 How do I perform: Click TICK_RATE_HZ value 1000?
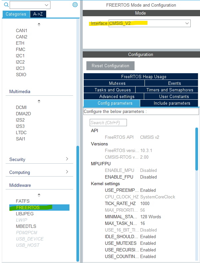145,203
